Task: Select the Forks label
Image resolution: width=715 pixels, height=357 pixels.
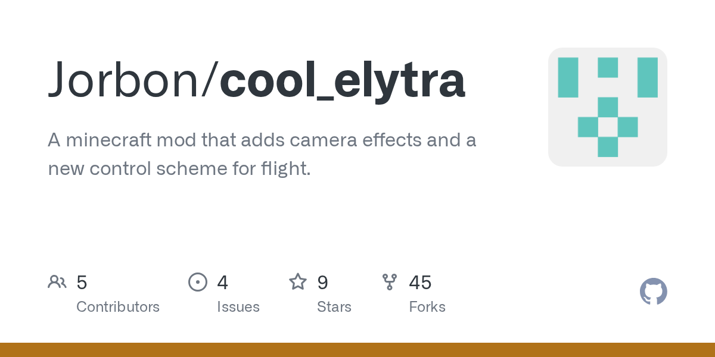Action: [427, 307]
